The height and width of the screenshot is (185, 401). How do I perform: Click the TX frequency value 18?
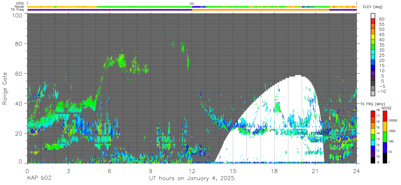click(x=377, y=111)
